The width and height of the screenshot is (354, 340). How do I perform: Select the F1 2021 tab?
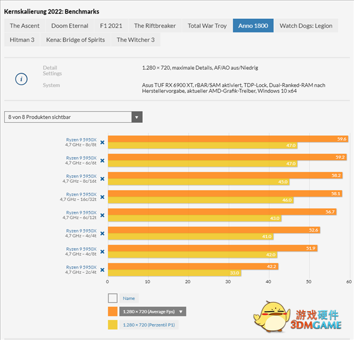click(x=111, y=26)
